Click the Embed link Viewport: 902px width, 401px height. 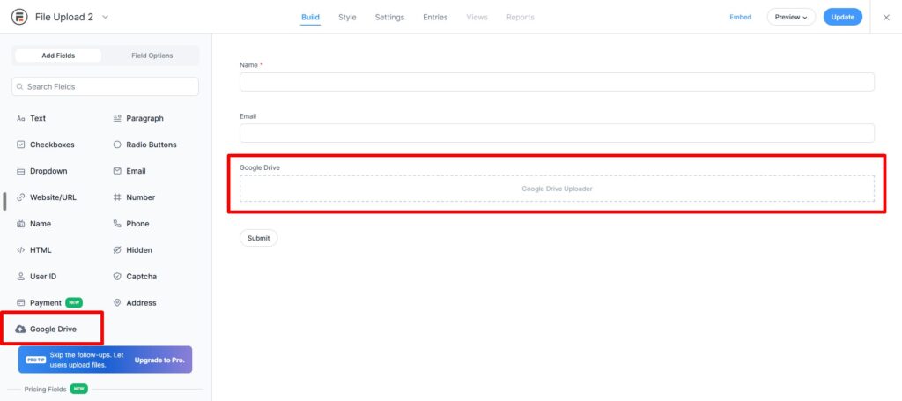[x=740, y=18]
